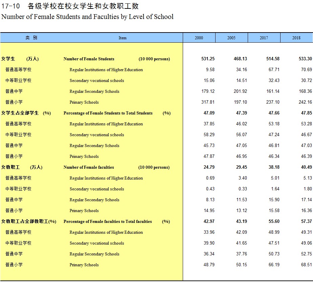Click the value 36.34
Screen dimensions: 313x292
click(x=209, y=254)
